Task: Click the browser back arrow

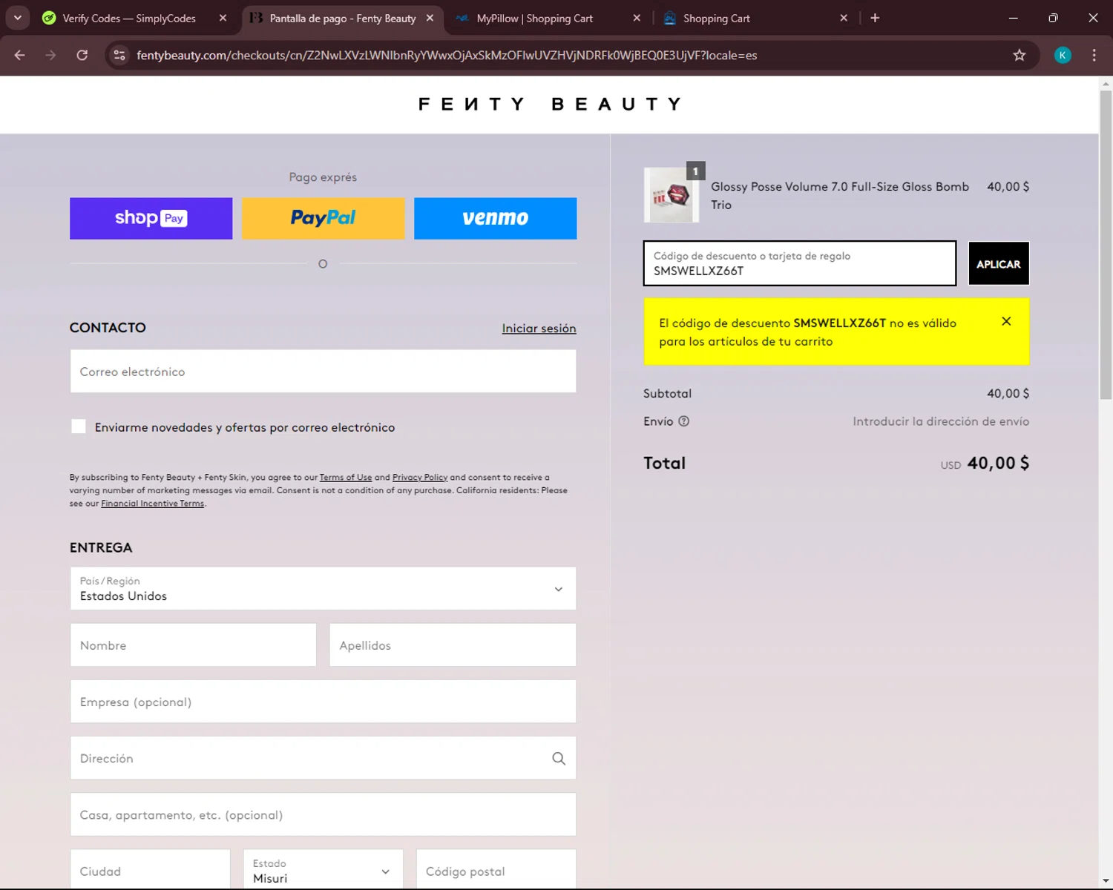Action: coord(20,55)
